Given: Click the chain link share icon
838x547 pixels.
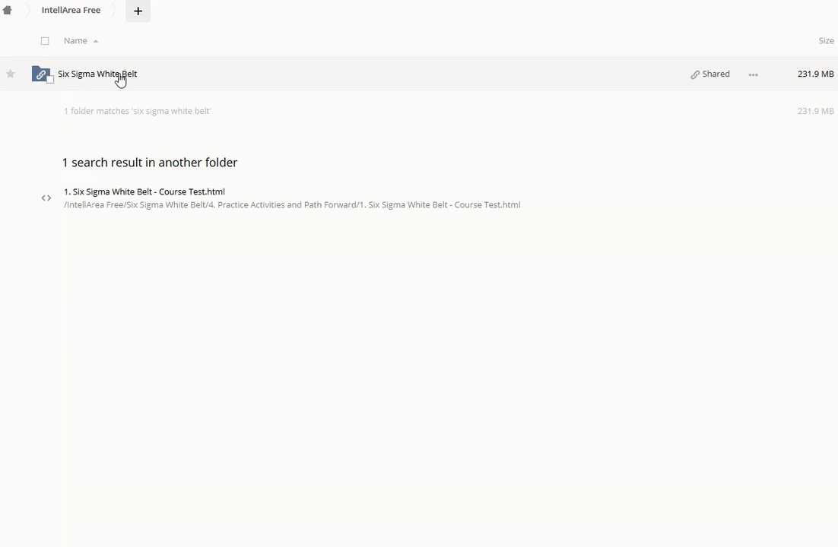Looking at the screenshot, I should point(695,74).
